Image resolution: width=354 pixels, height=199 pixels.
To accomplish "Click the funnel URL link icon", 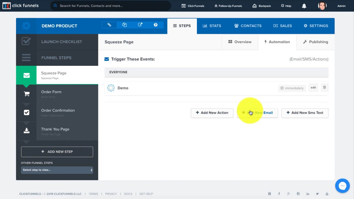I will (x=109, y=25).
